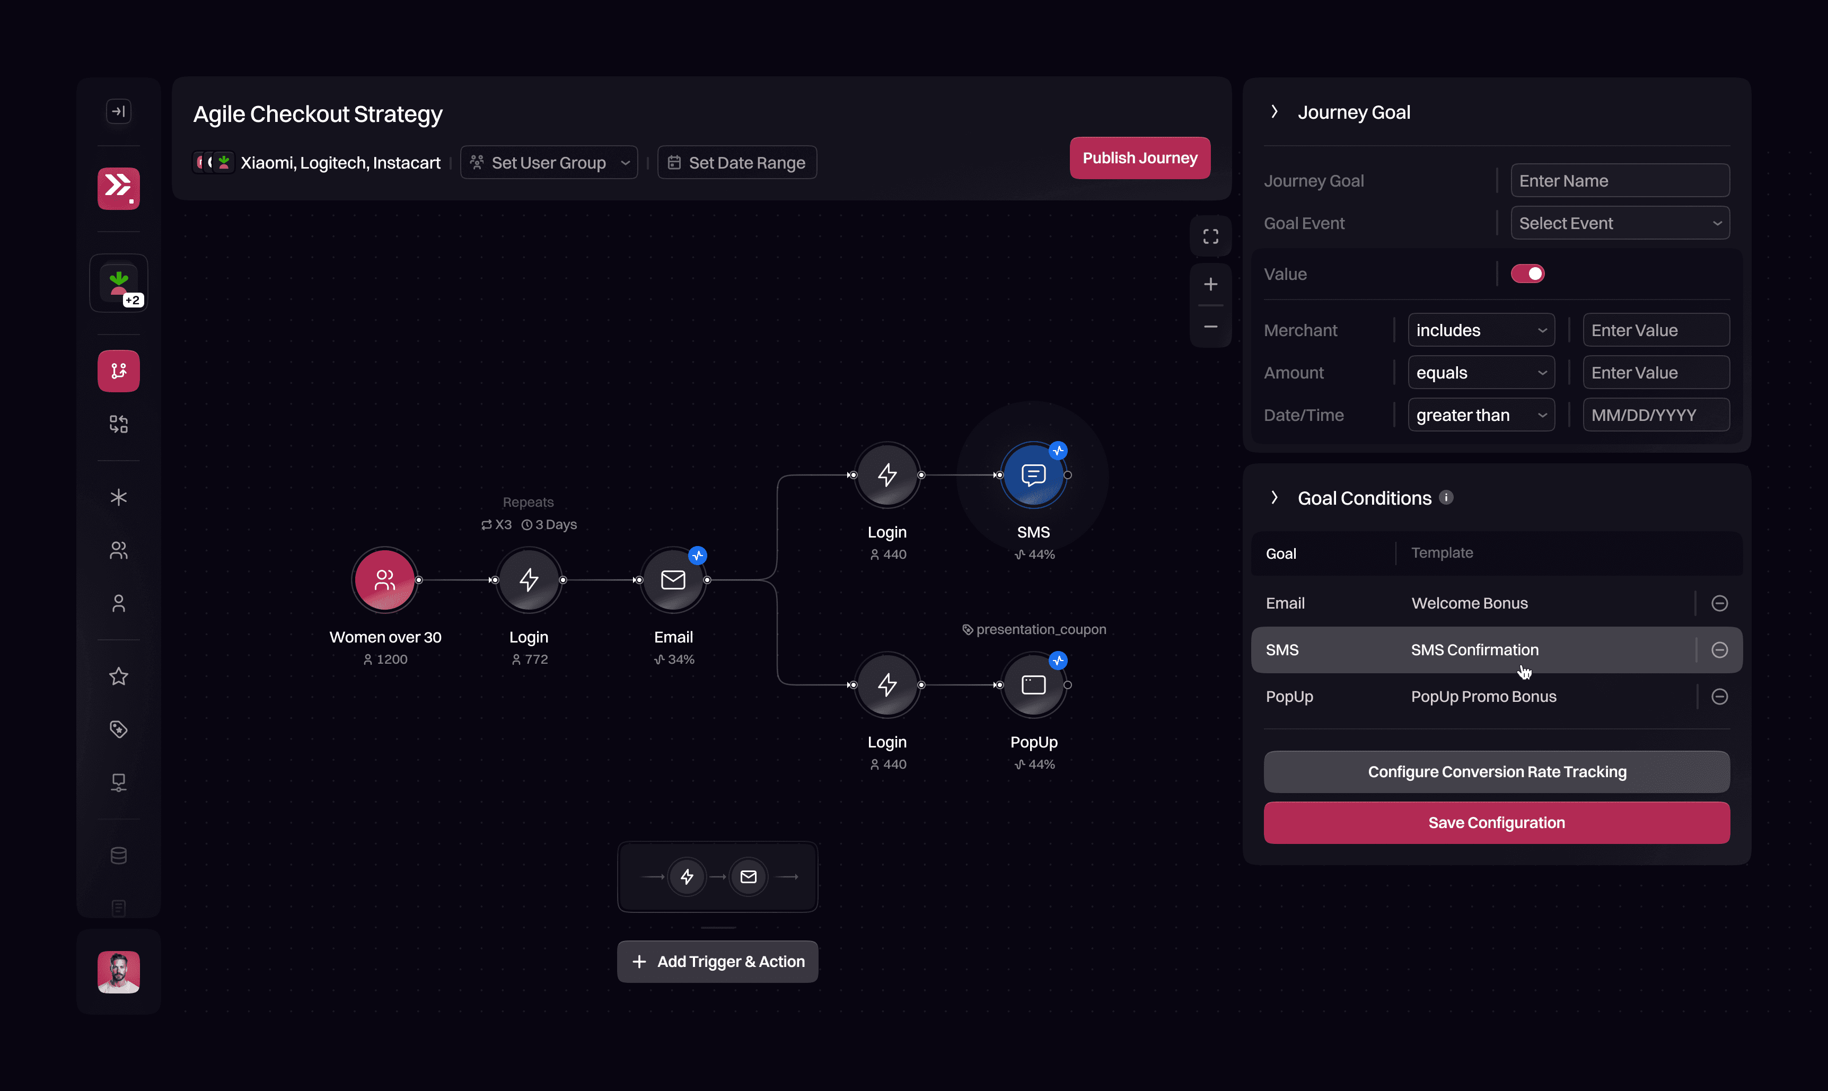1828x1091 pixels.
Task: Click the Publish Journey button
Action: pyautogui.click(x=1139, y=158)
